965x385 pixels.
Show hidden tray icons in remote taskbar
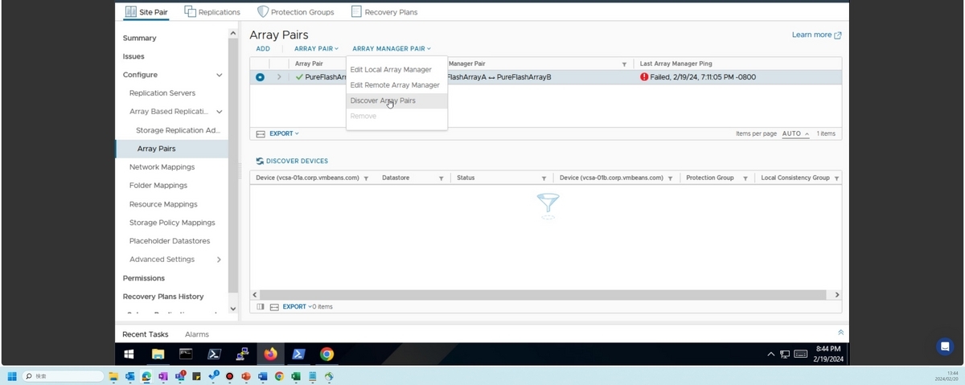click(x=771, y=354)
